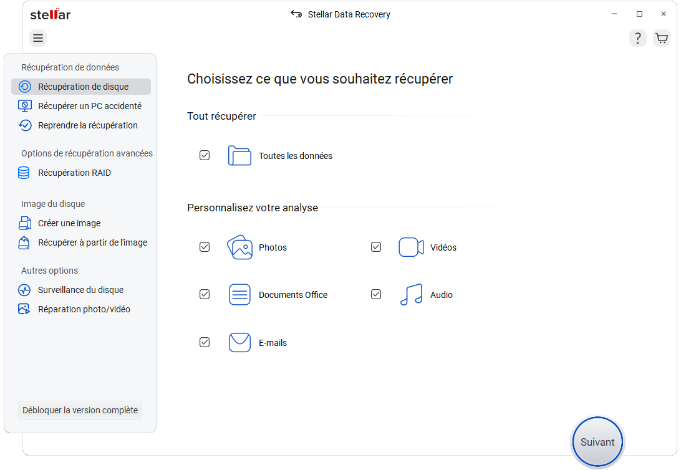Viewport: 681px width, 470px height.
Task: Open Surveillance du disque option
Action: click(81, 290)
